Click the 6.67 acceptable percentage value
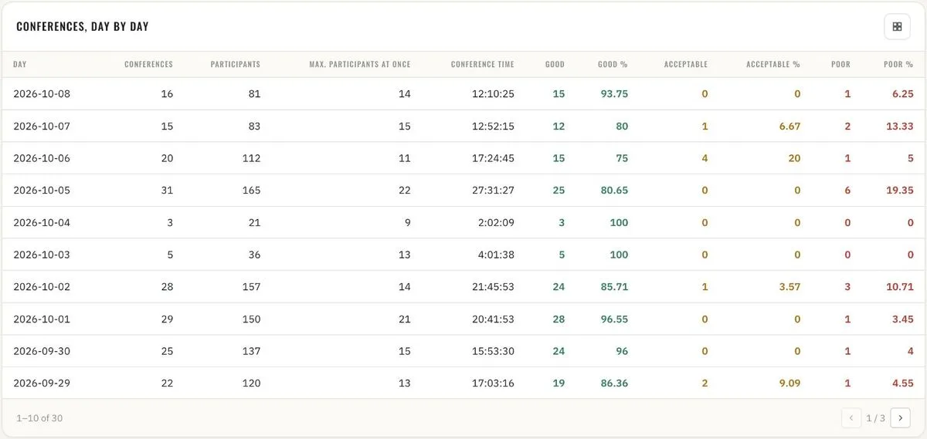 pos(789,126)
